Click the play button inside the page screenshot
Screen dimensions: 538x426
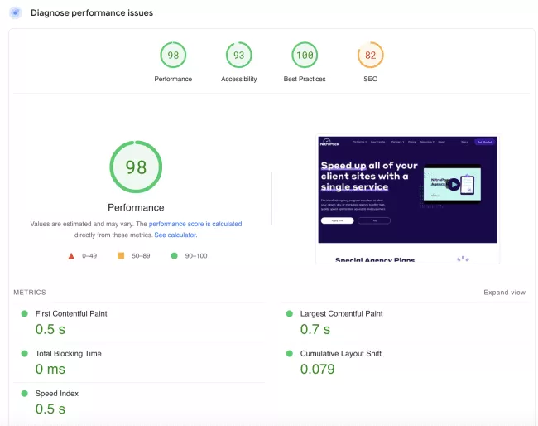[453, 184]
